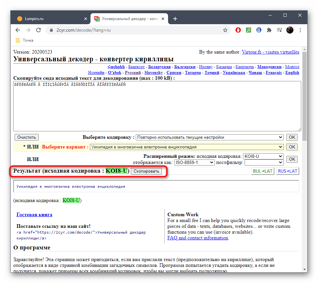
Task: Open FAQ and contact information link
Action: (x=198, y=238)
